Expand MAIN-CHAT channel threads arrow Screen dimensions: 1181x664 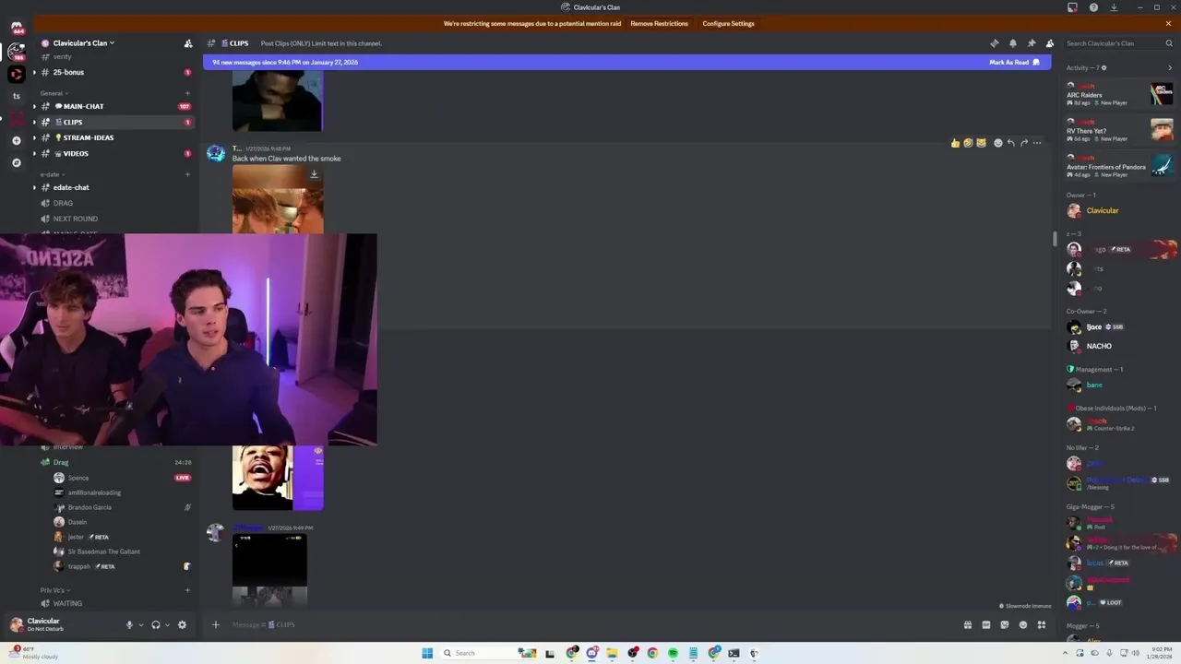pos(34,106)
